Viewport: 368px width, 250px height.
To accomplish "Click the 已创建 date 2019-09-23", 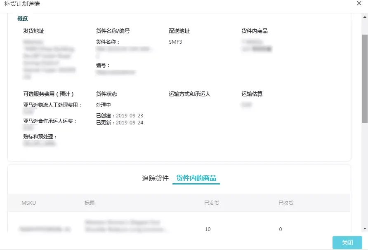I will click(x=129, y=116).
